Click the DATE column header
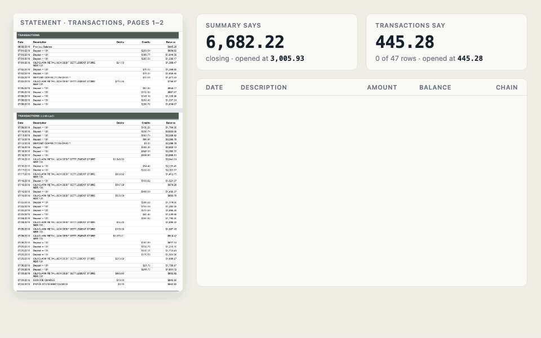 214,88
